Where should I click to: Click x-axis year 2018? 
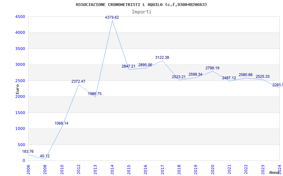click(x=179, y=170)
